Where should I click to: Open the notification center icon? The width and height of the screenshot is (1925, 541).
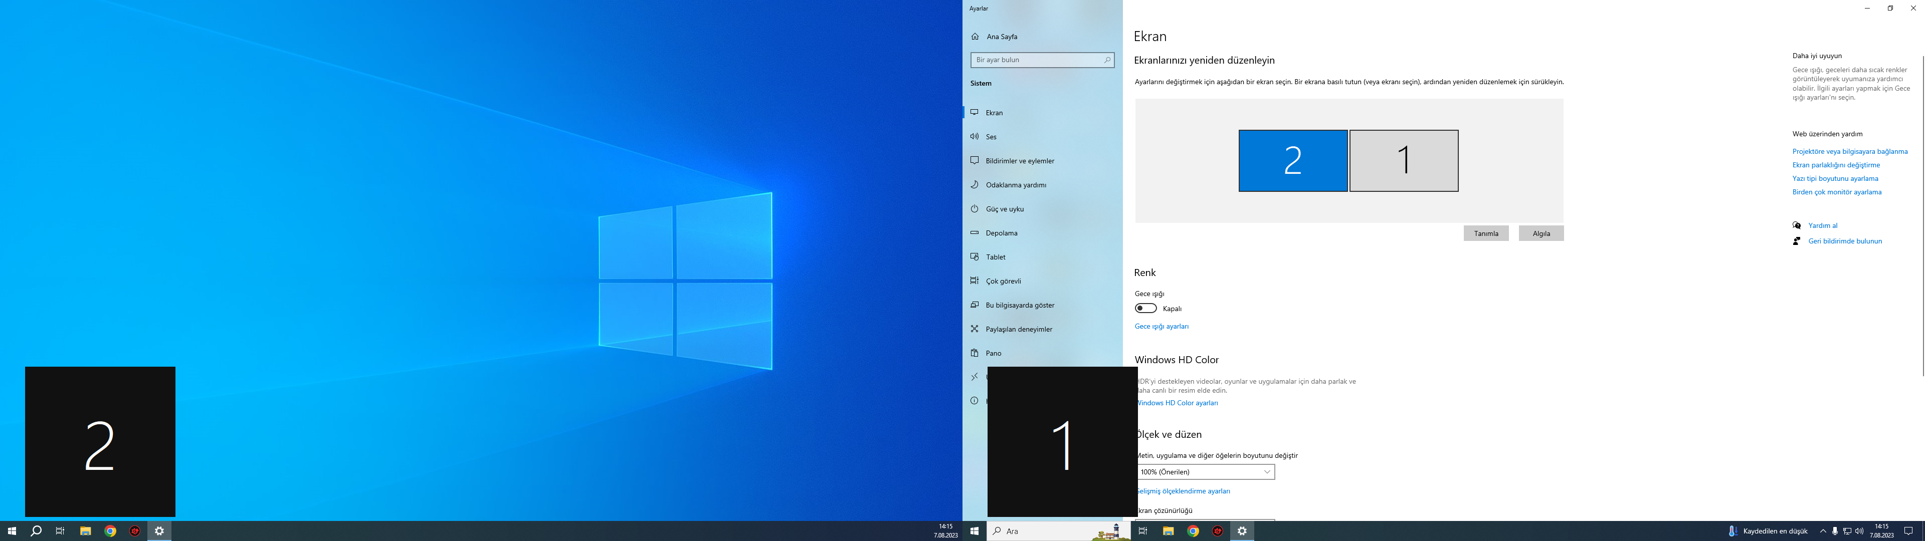(1908, 531)
